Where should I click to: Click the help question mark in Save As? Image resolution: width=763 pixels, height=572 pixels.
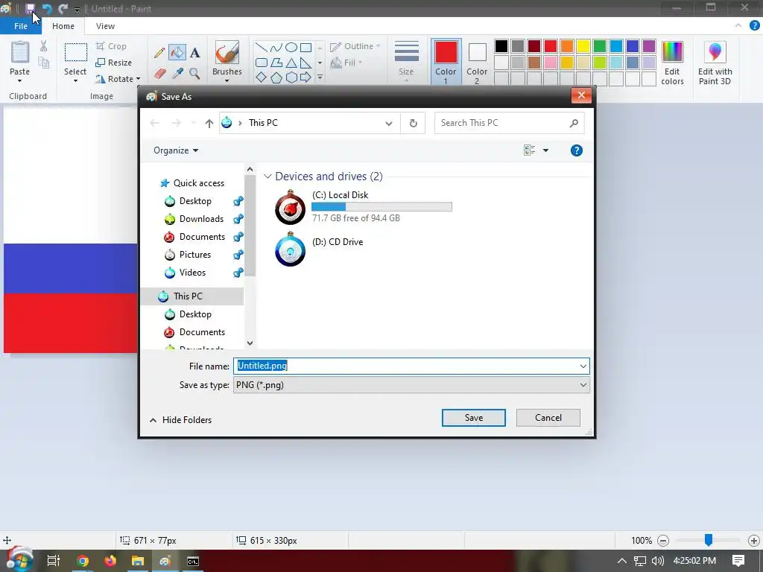[x=576, y=150]
